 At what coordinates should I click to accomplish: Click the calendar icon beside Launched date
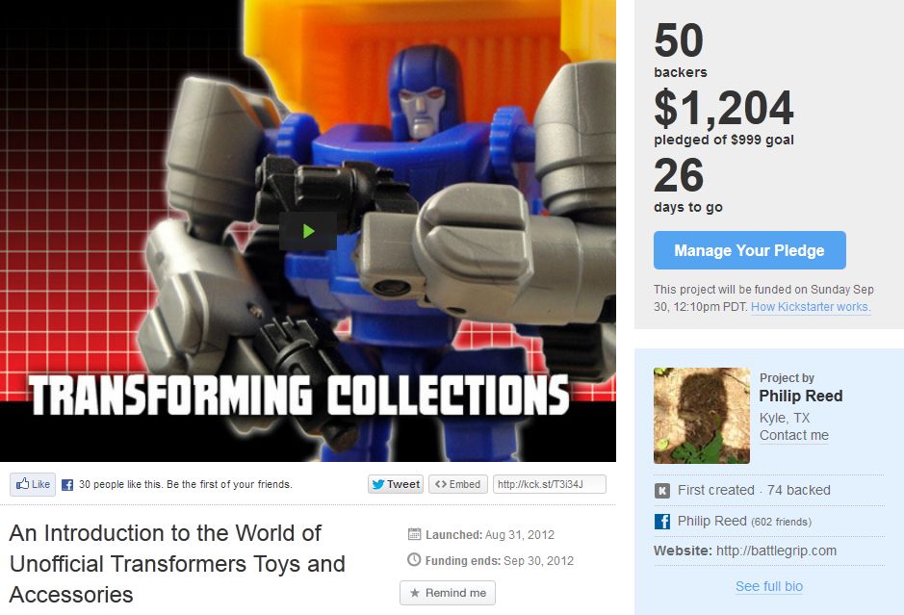pyautogui.click(x=414, y=534)
